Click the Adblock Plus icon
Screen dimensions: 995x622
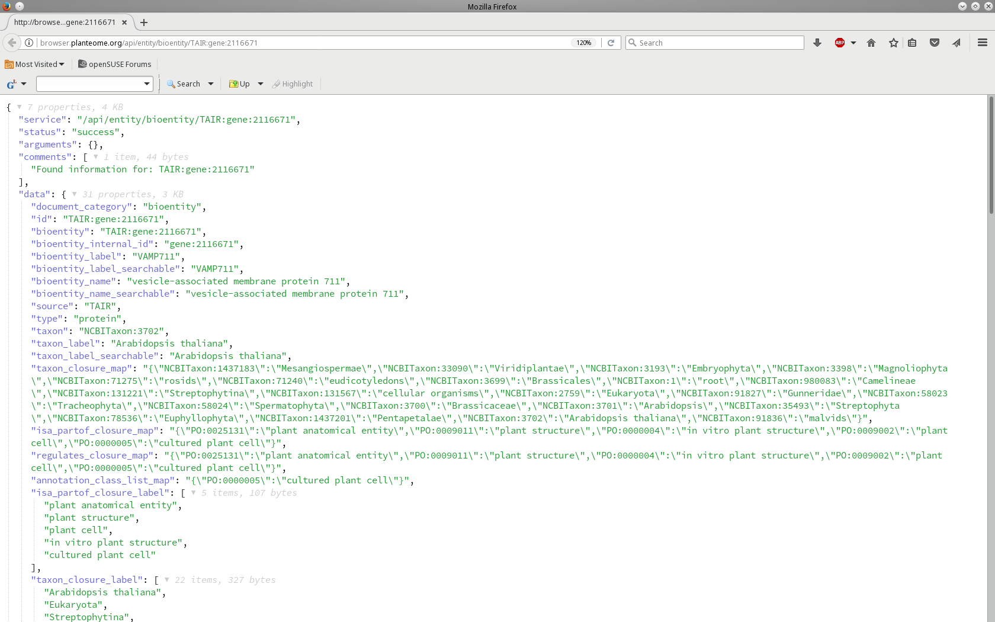[x=839, y=43]
